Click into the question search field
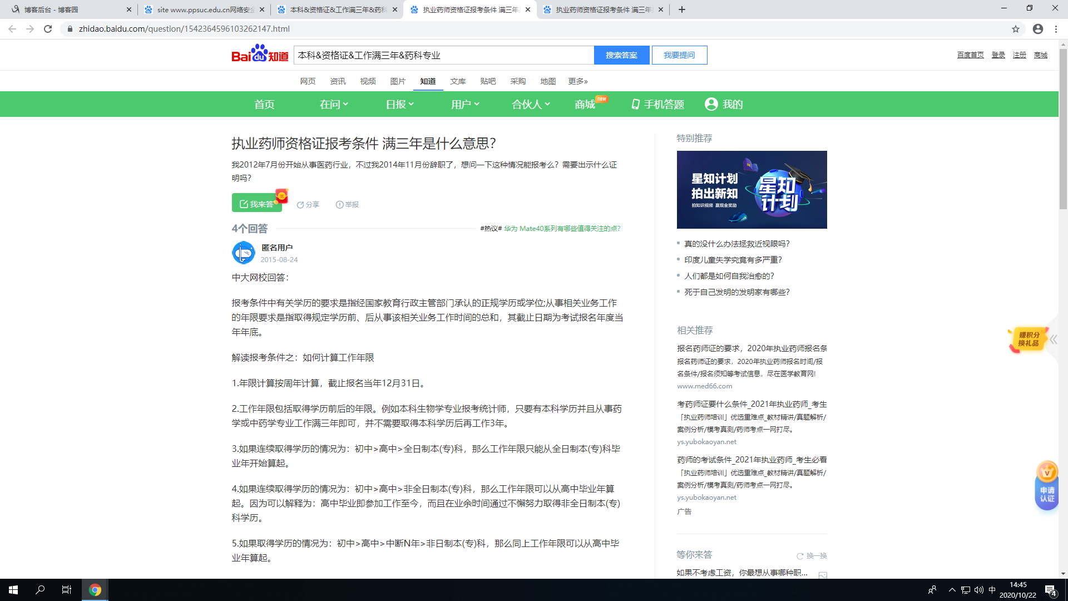The image size is (1068, 601). point(443,55)
